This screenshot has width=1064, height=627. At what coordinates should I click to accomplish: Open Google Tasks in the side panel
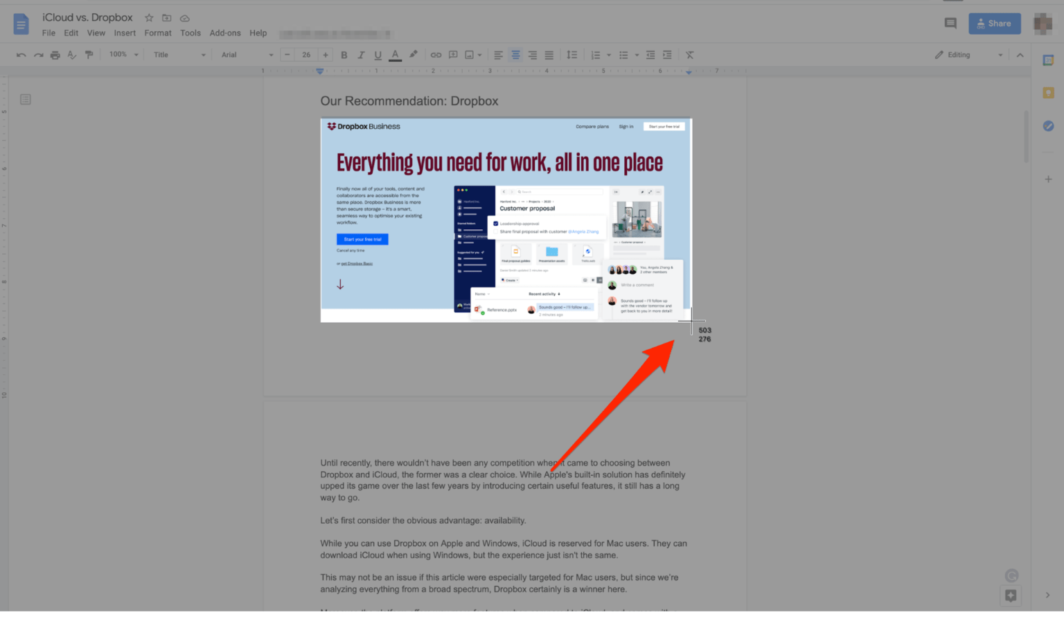[1048, 125]
